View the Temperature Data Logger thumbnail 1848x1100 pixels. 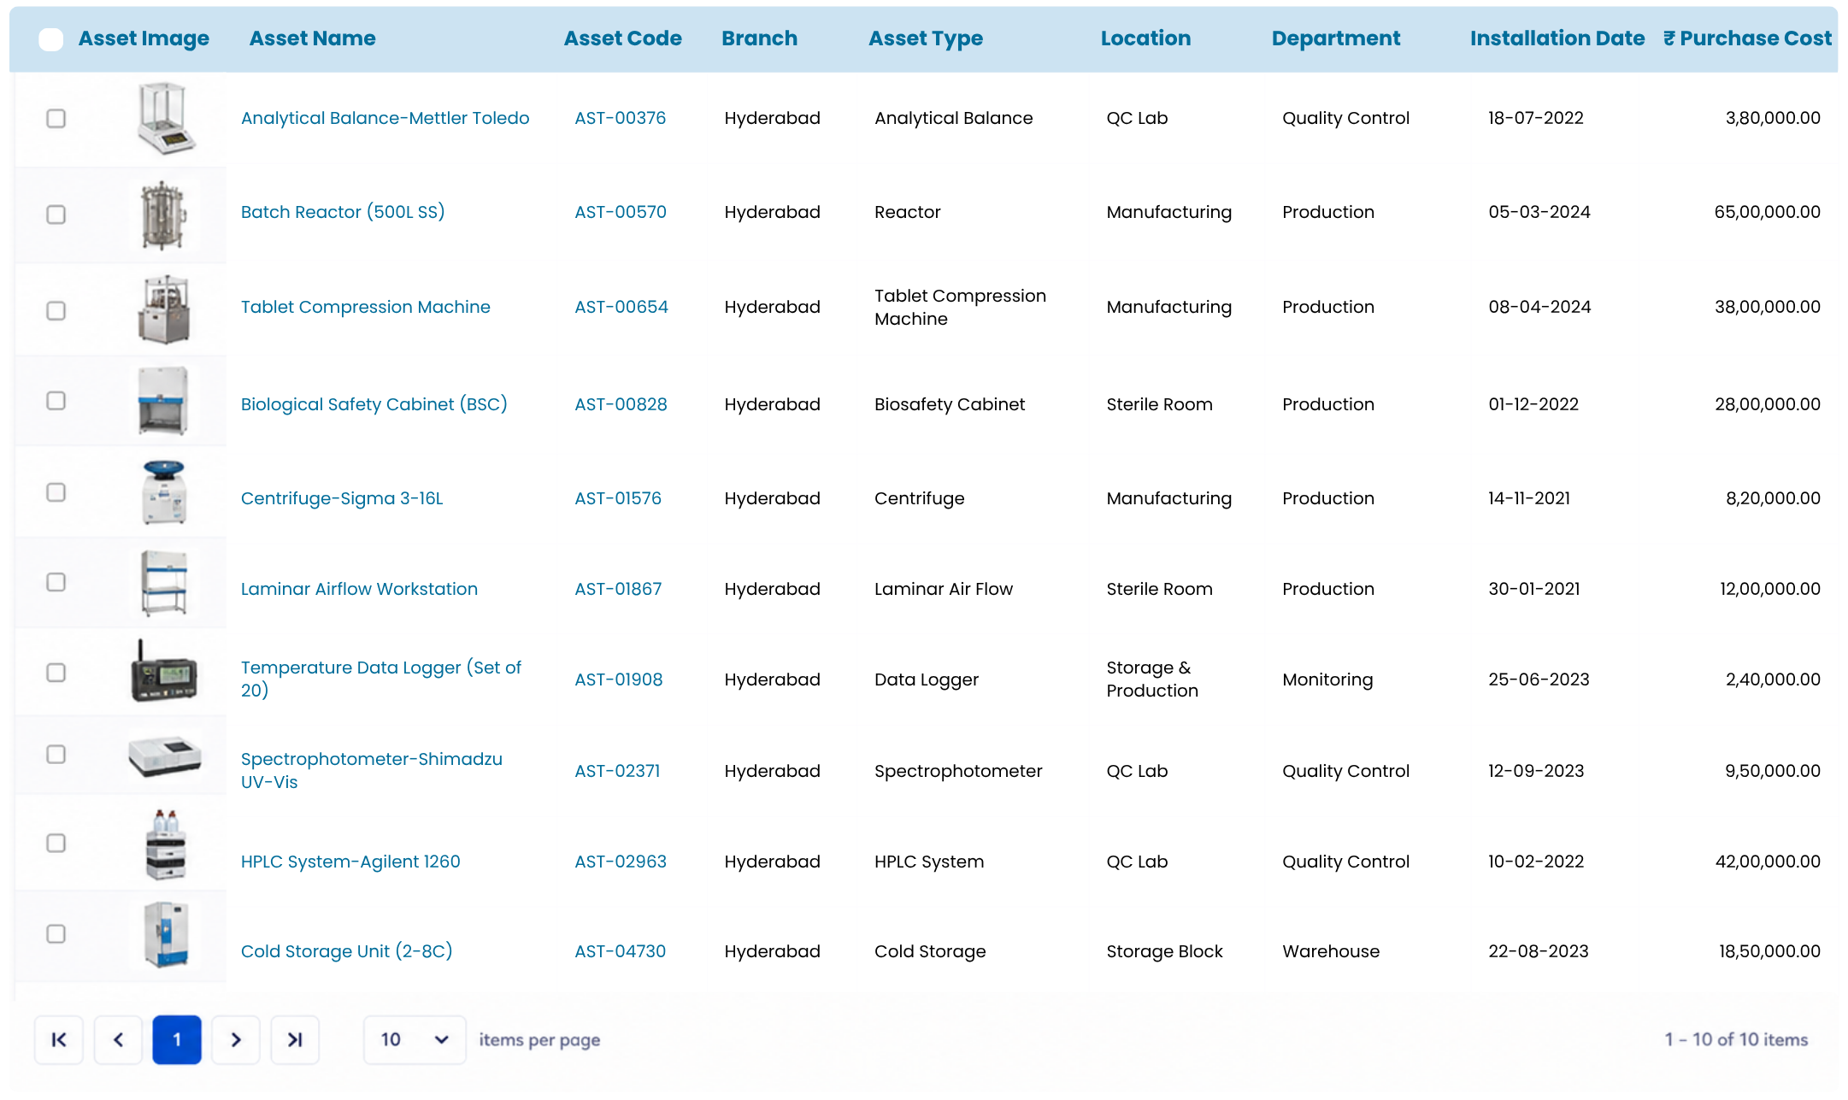[x=164, y=672]
